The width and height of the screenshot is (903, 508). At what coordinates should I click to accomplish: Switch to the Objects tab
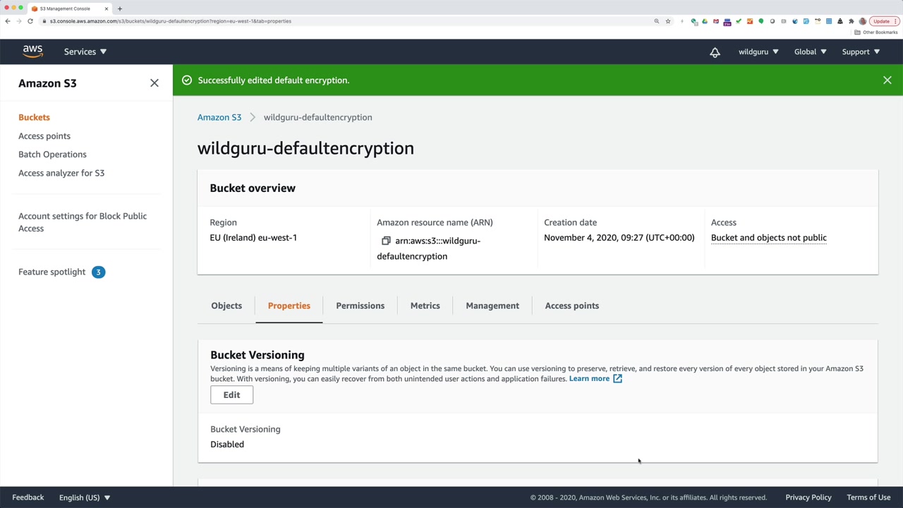click(226, 306)
